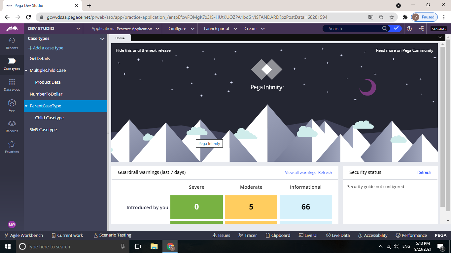Click the search magnifier icon
This screenshot has width=451, height=253.
click(385, 28)
